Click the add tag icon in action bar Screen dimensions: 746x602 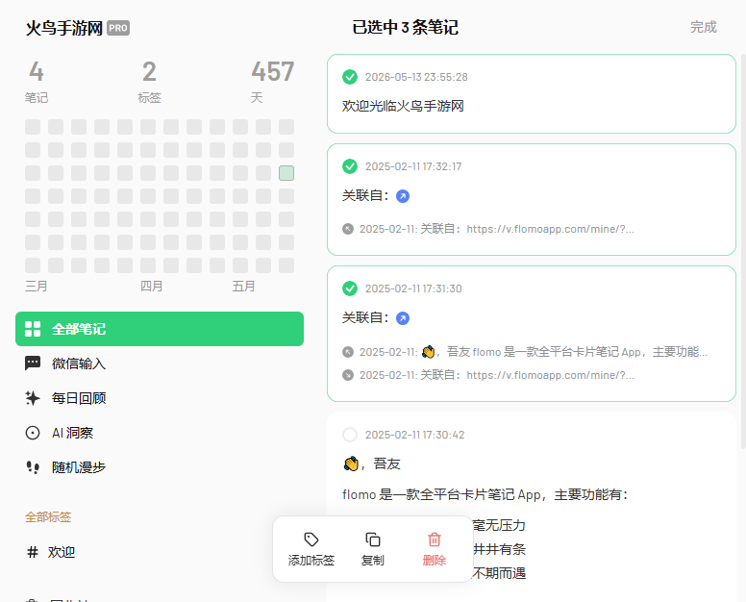[311, 539]
